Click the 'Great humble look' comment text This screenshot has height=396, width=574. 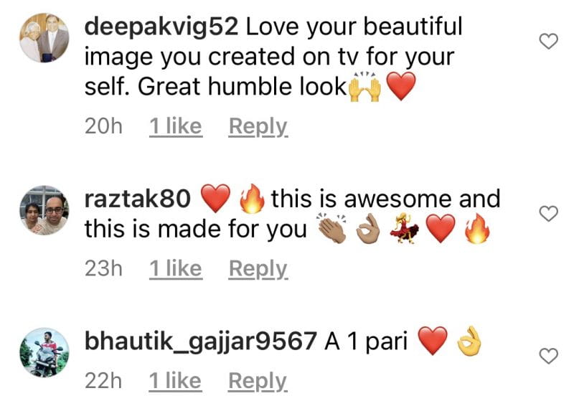pyautogui.click(x=242, y=87)
